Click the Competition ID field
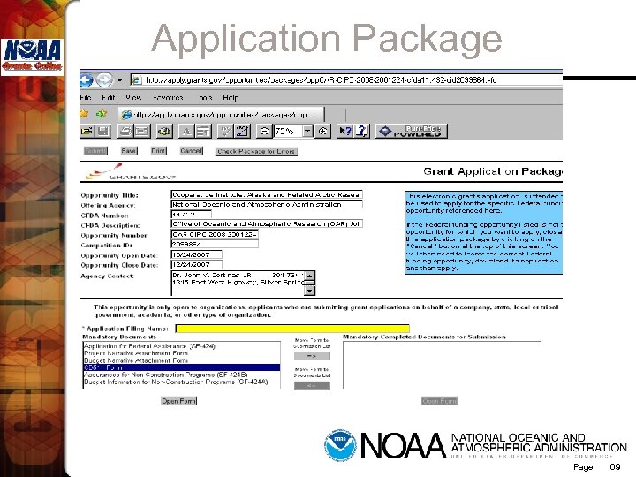The image size is (636, 477). point(215,244)
